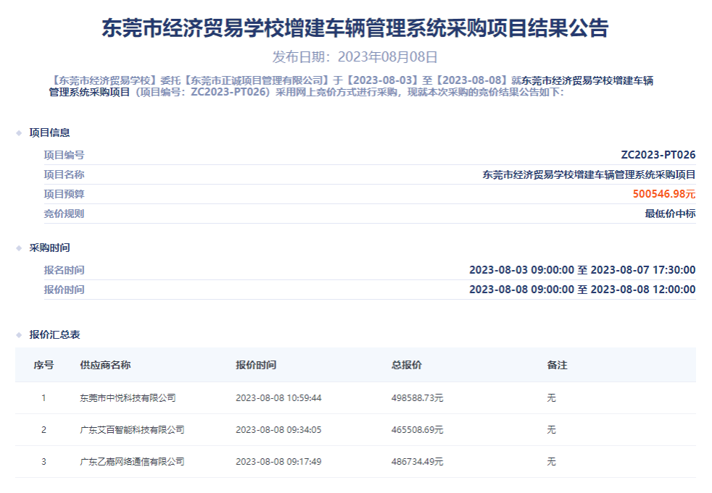This screenshot has width=712, height=493.
Task: Click the 序号 column header
Action: point(44,365)
